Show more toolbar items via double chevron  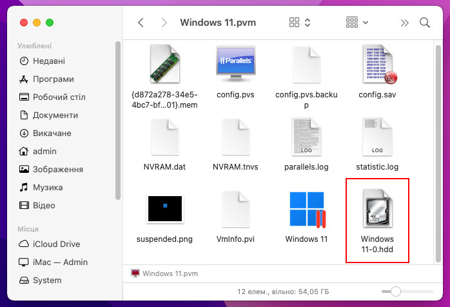pos(404,23)
